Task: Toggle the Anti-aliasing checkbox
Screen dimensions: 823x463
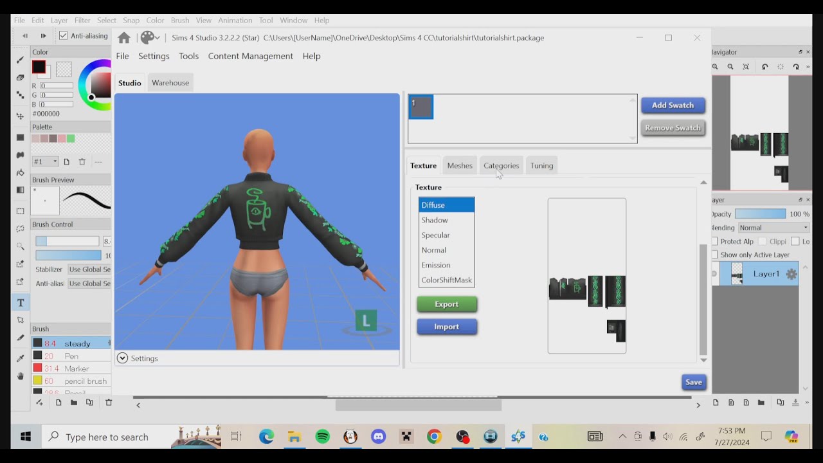Action: point(63,36)
